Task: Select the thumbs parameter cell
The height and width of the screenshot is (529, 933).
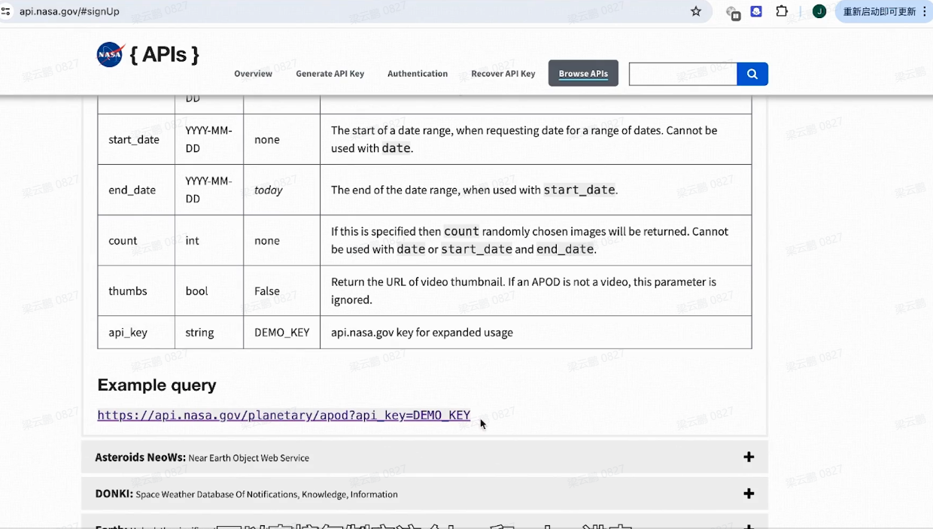Action: (136, 291)
